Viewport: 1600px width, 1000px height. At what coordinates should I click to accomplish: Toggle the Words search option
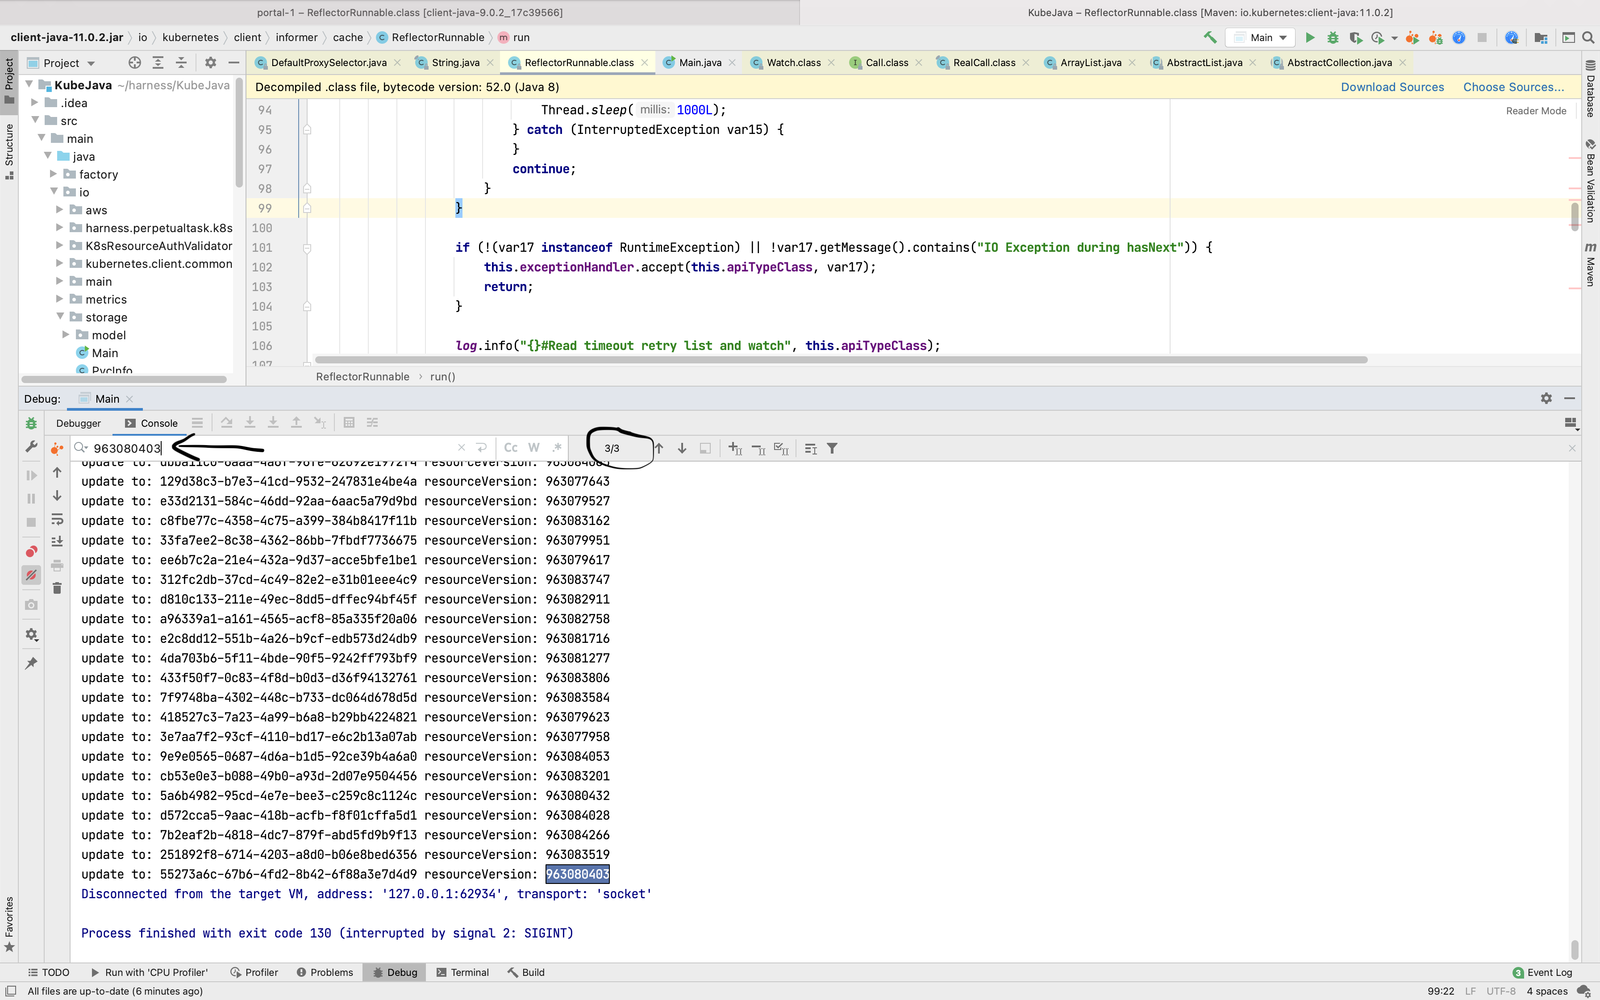point(533,448)
